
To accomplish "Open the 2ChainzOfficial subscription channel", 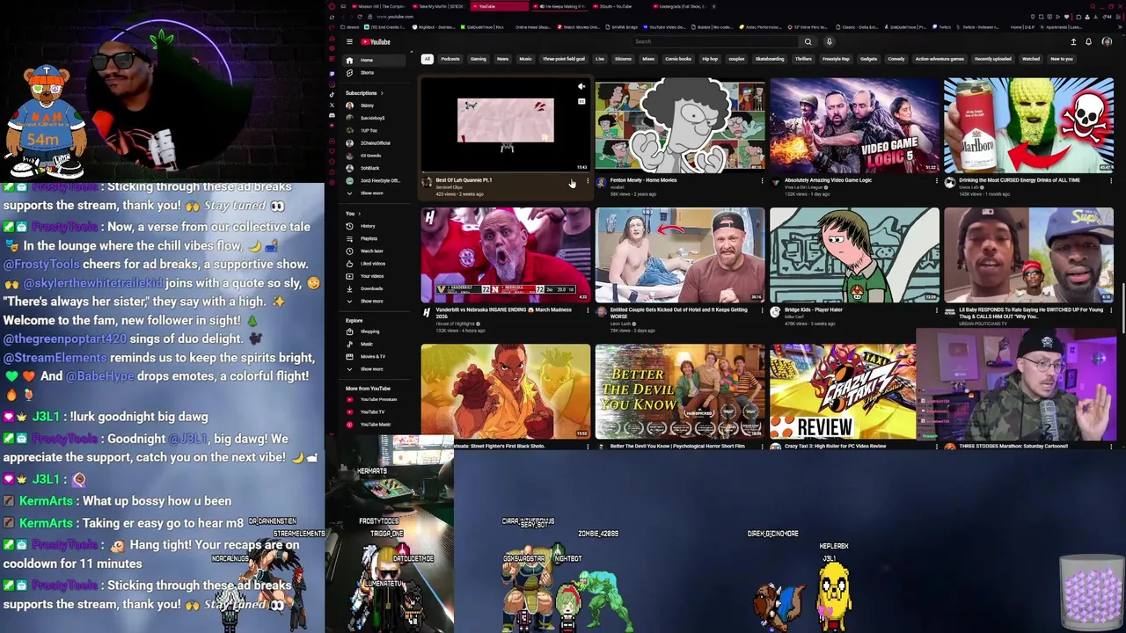I will point(375,143).
